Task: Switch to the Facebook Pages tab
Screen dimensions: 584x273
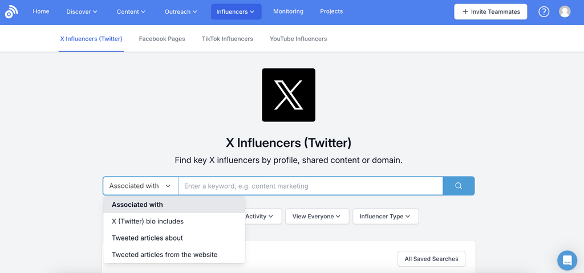Action: 162,39
